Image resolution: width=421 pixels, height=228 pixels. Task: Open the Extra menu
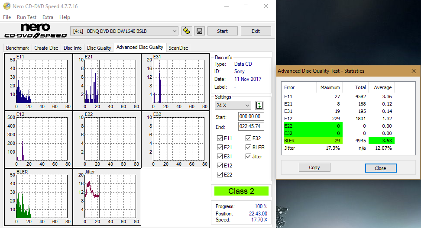48,17
